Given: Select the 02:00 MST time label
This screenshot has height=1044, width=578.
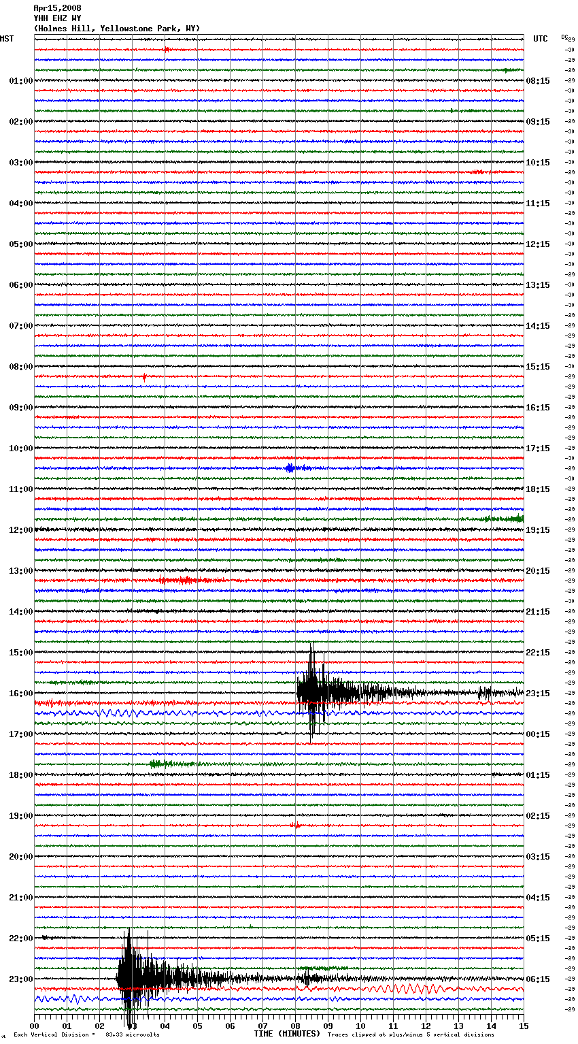Looking at the screenshot, I should [21, 122].
